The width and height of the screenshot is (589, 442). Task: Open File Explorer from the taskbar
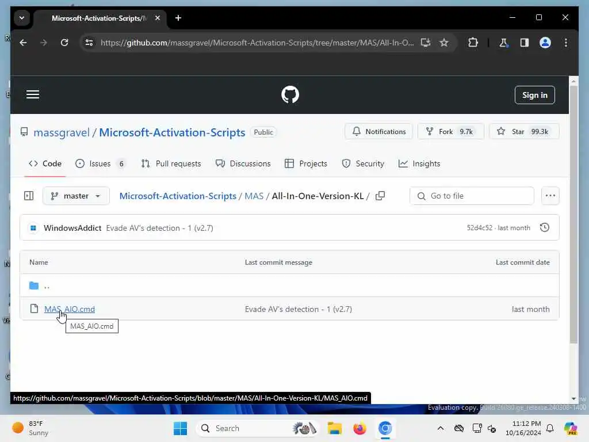tap(334, 428)
